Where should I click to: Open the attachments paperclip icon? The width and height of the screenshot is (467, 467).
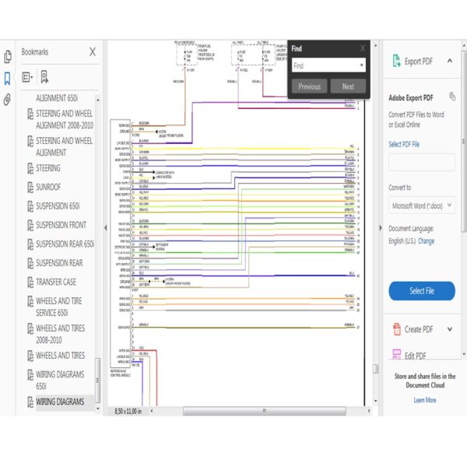7,100
